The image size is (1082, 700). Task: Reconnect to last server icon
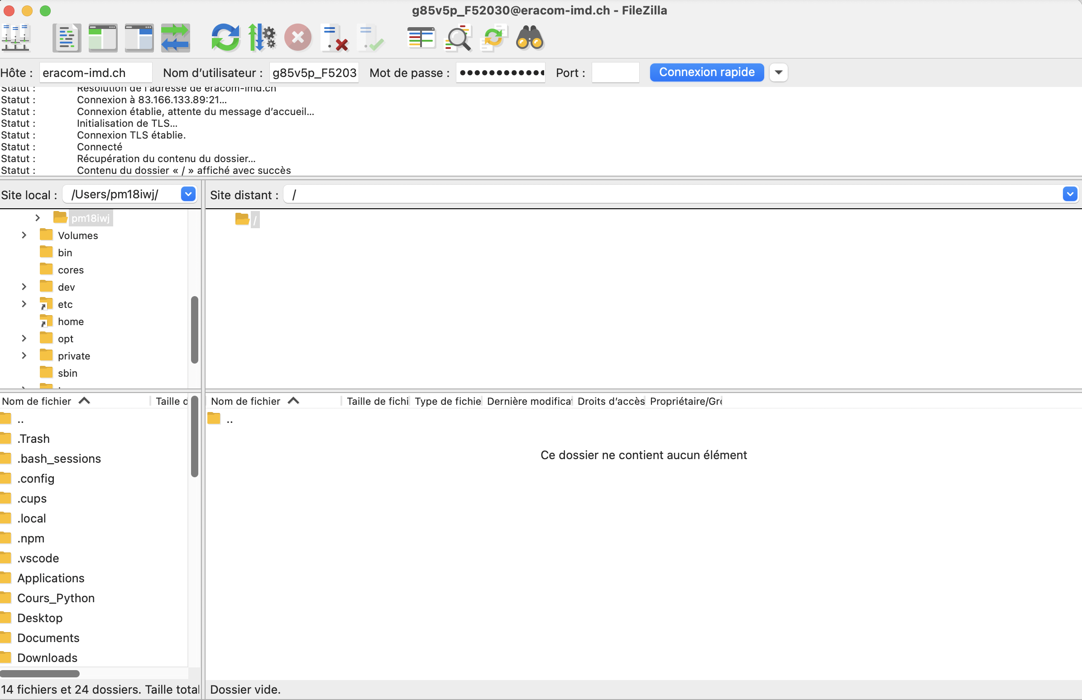click(371, 38)
